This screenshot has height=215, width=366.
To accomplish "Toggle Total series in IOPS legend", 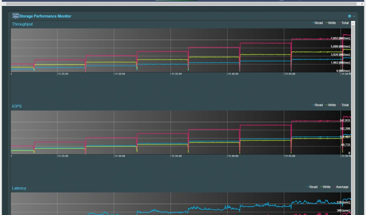I will click(344, 105).
